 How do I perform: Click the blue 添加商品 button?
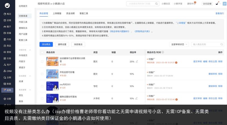click(46, 44)
